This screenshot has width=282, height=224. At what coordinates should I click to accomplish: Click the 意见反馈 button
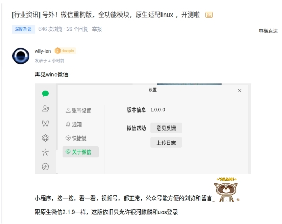point(166,128)
